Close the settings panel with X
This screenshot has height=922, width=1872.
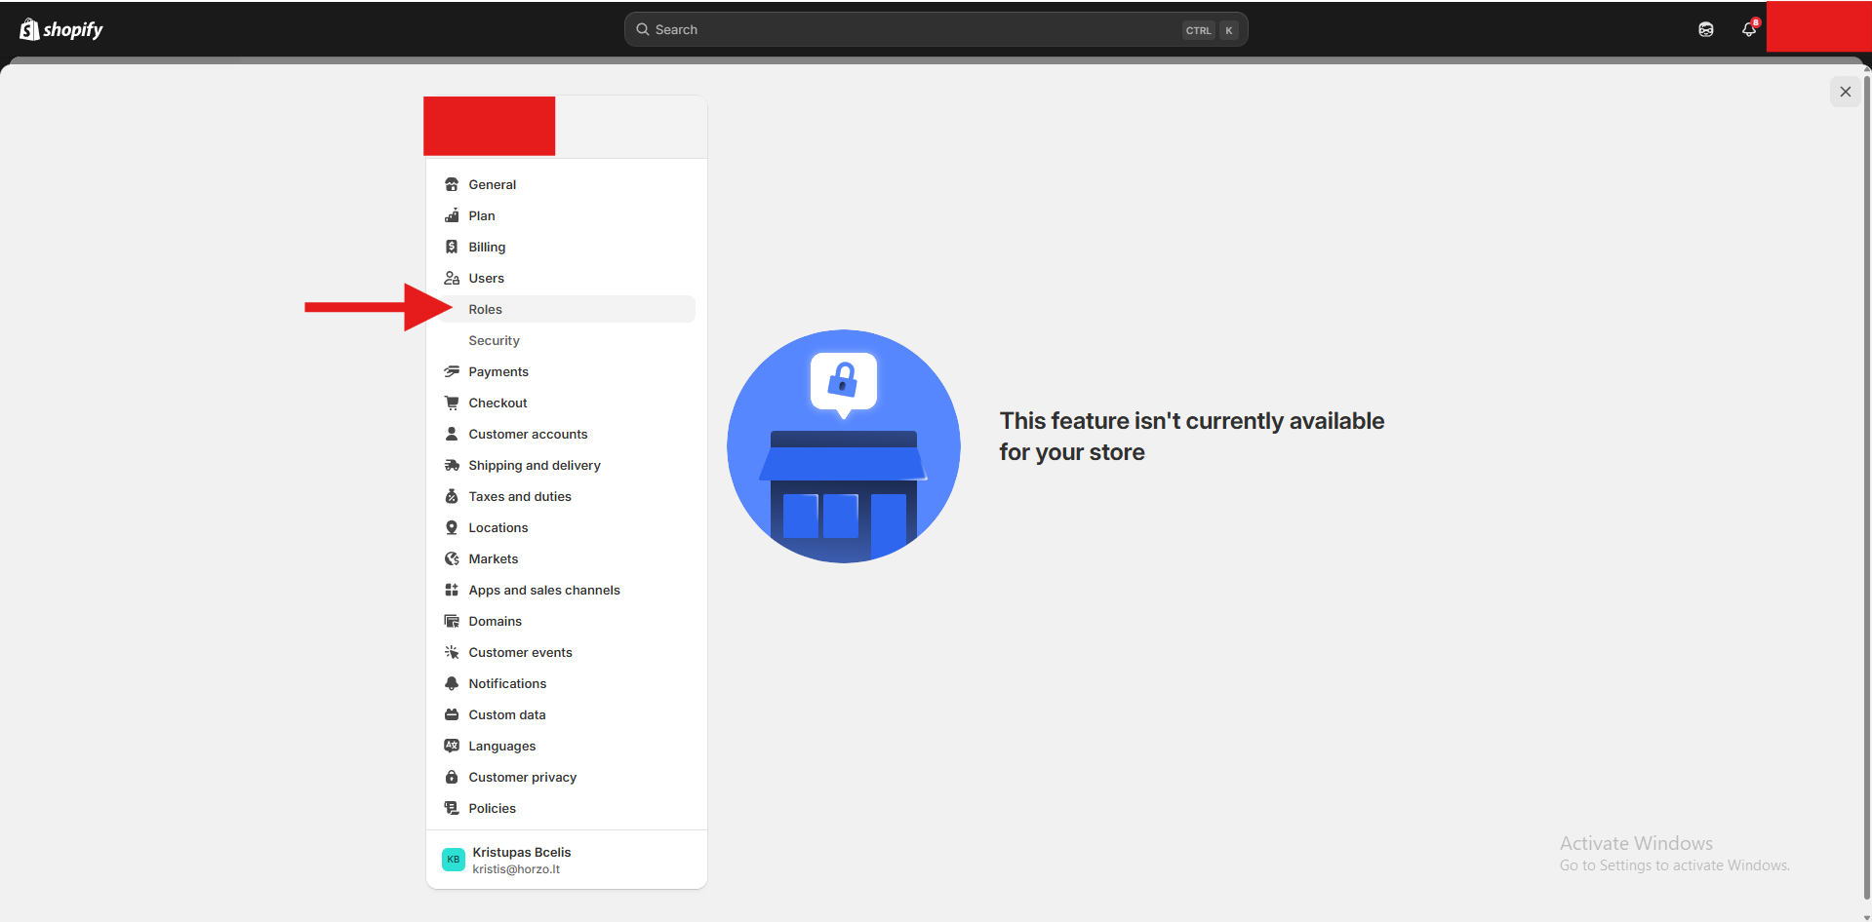pos(1845,92)
